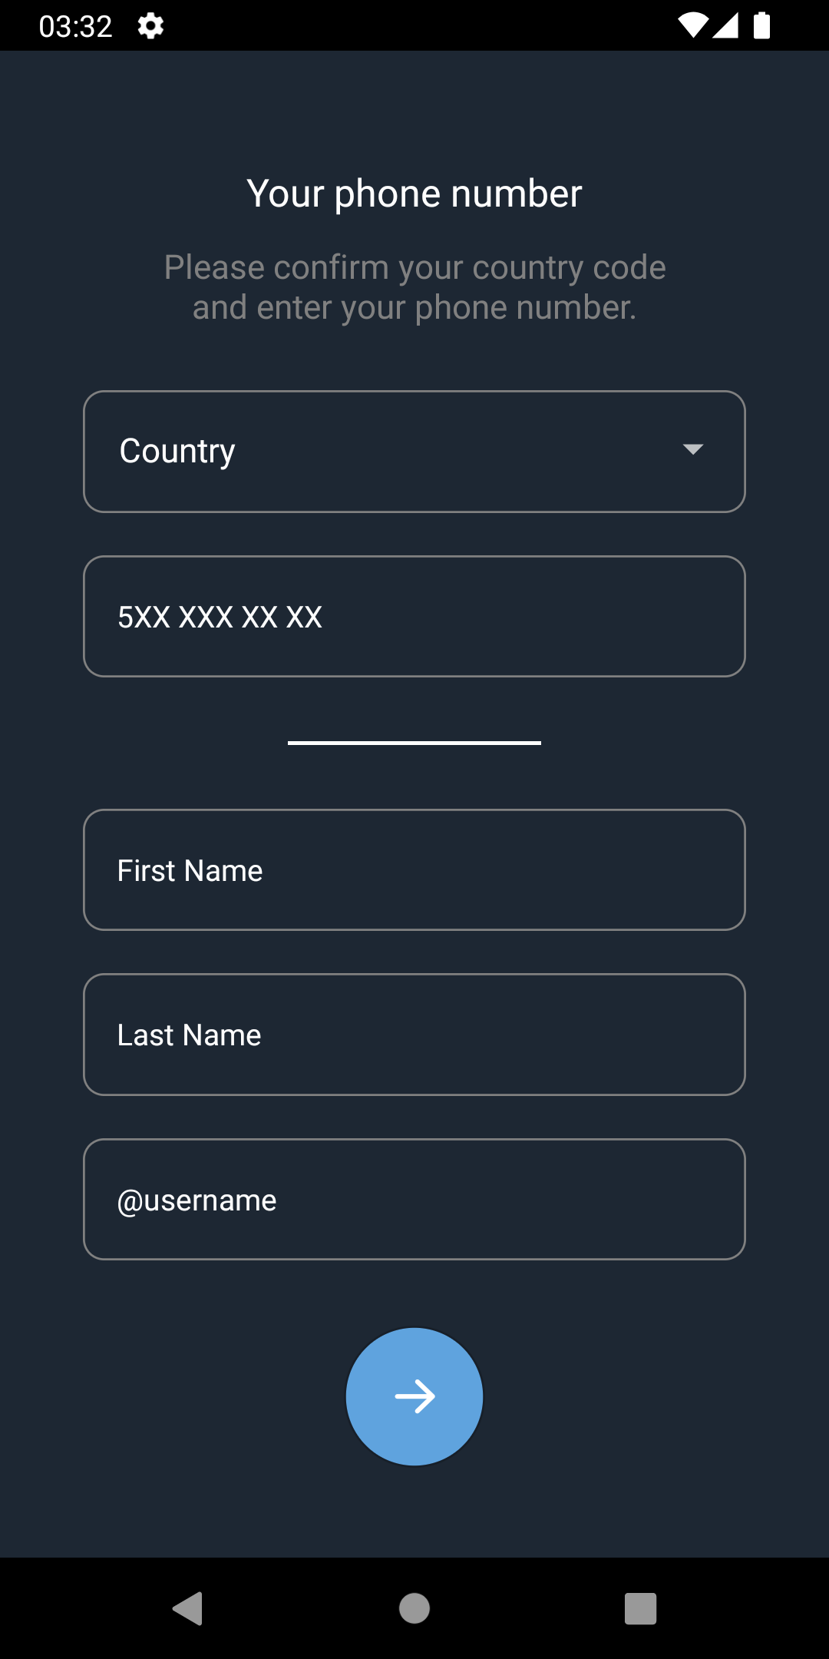This screenshot has height=1659, width=829.
Task: Open the settings gear in status bar
Action: point(150,25)
